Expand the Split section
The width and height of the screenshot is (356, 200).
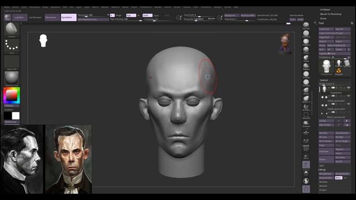(322, 166)
